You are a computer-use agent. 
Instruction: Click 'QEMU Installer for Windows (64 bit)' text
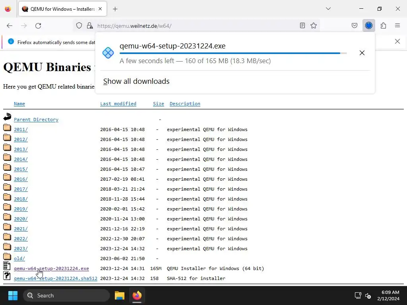tap(215, 268)
